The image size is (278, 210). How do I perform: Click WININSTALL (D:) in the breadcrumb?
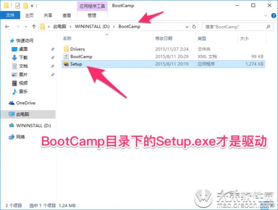92,27
